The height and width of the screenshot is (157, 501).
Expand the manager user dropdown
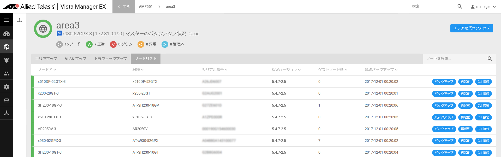pos(483,7)
